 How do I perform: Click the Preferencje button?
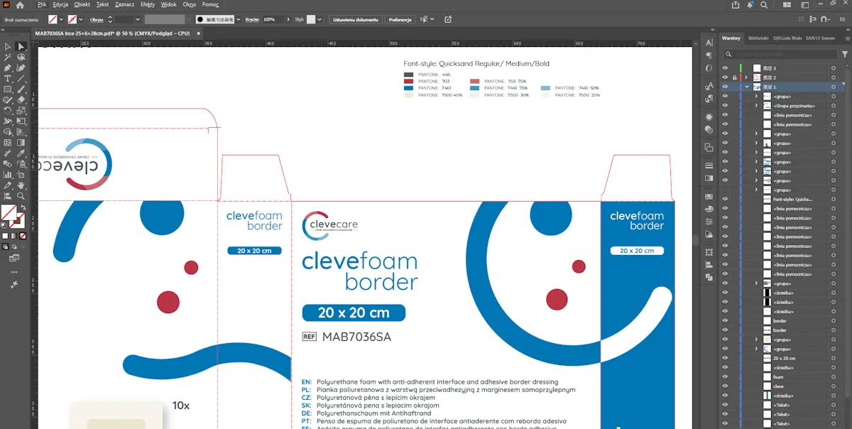tap(400, 20)
